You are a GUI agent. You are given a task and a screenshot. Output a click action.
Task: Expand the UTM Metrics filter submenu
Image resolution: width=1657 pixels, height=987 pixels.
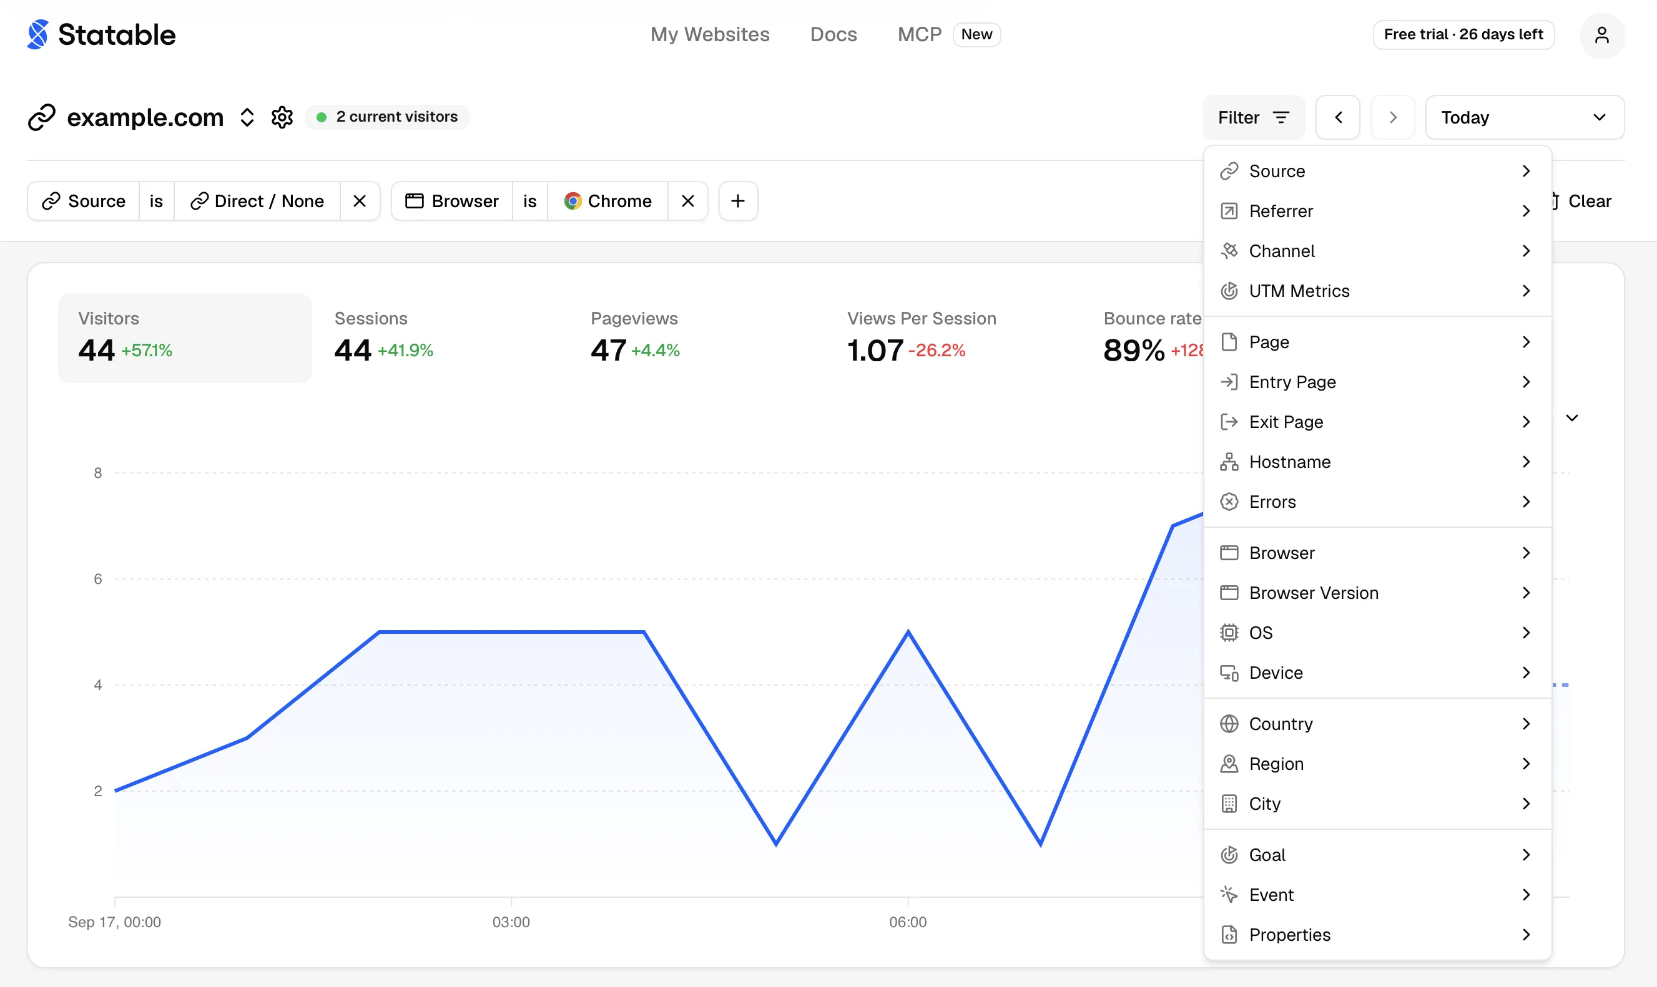1377,291
